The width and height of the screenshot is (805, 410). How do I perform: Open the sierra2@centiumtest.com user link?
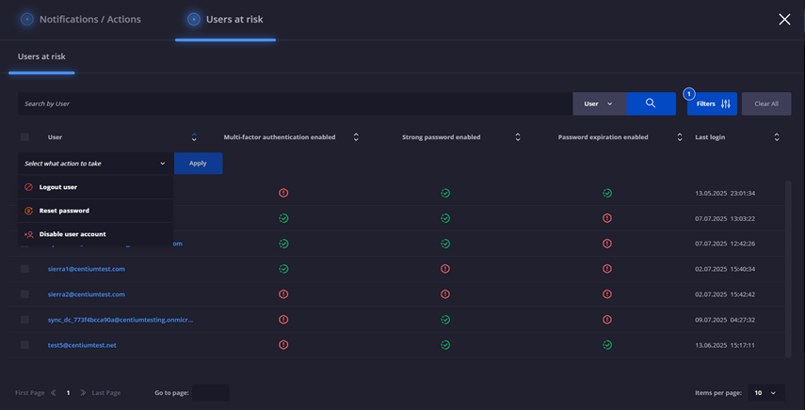(x=87, y=294)
